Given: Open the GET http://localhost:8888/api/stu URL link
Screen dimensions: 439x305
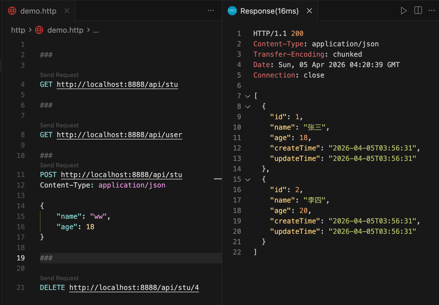Looking at the screenshot, I should click(117, 84).
